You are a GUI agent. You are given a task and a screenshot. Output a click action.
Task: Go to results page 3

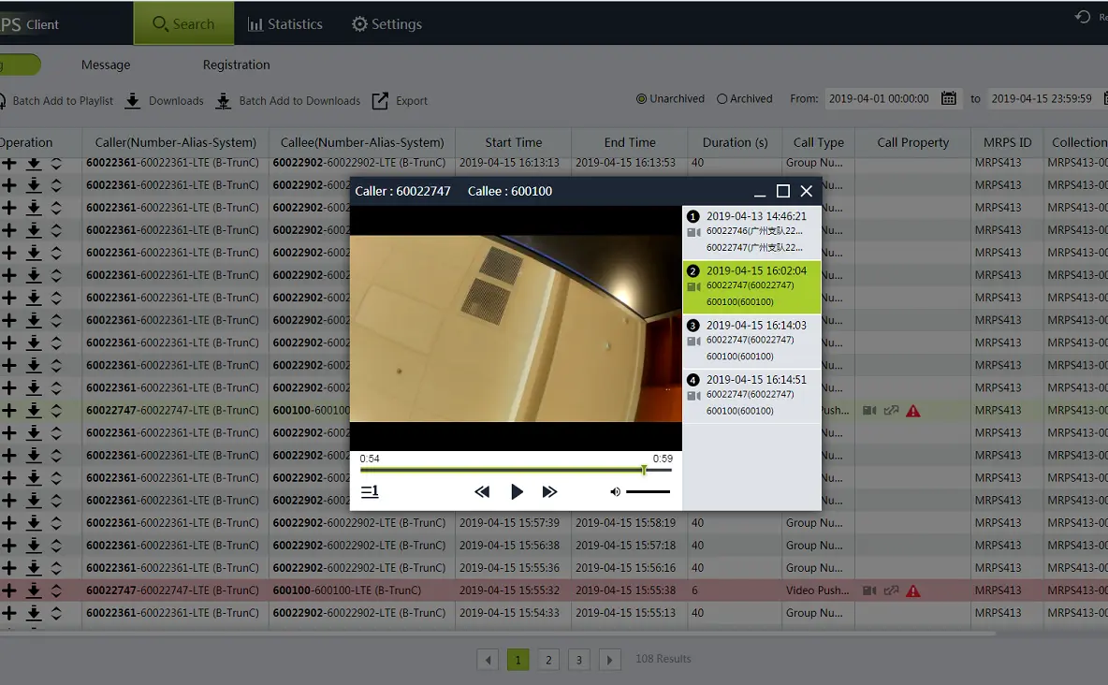[578, 659]
